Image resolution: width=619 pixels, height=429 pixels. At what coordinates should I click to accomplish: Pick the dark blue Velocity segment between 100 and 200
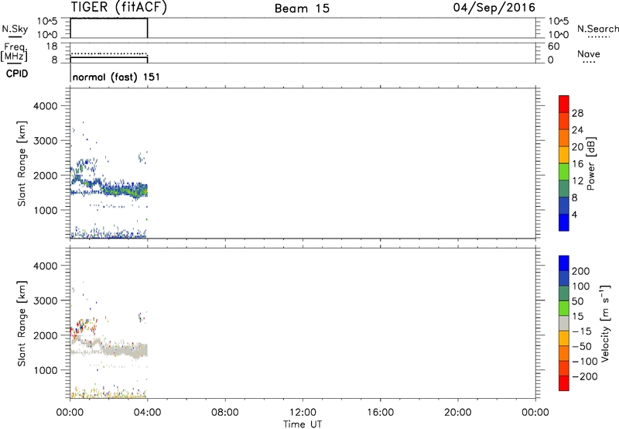coord(564,278)
